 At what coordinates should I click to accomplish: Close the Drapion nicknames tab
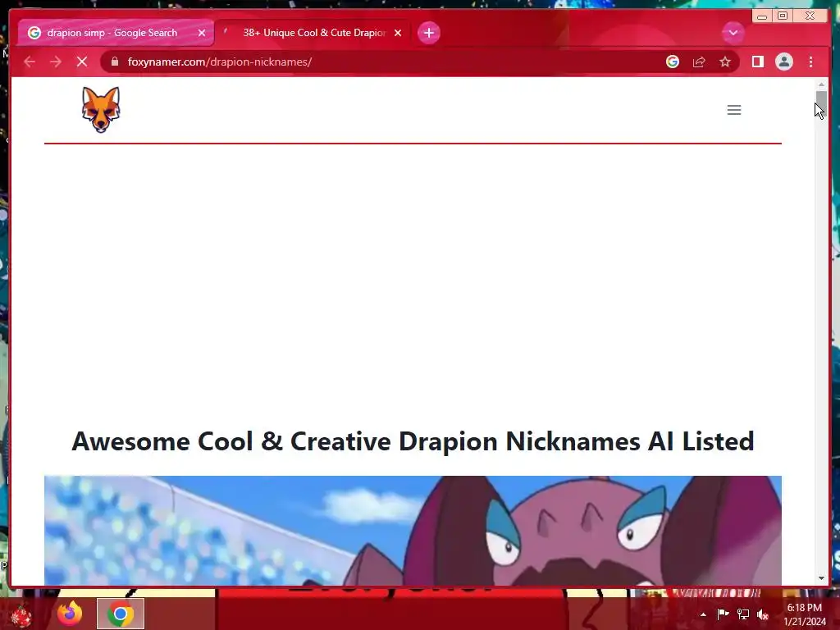coord(398,33)
